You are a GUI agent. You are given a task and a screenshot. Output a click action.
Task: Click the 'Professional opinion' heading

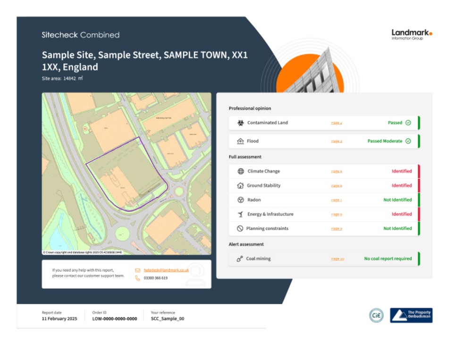pyautogui.click(x=250, y=108)
